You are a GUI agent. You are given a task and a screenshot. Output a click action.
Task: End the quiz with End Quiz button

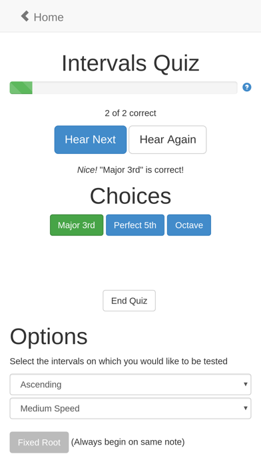129,301
